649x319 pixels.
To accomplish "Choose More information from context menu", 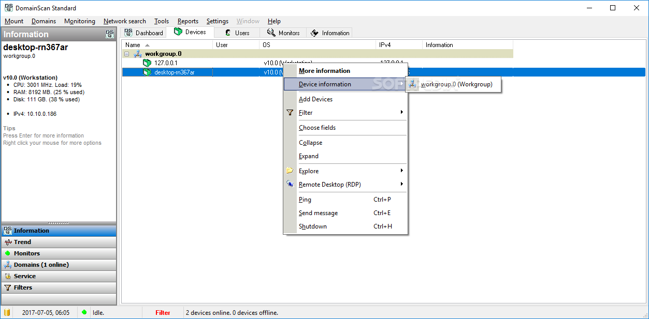I will click(x=345, y=71).
